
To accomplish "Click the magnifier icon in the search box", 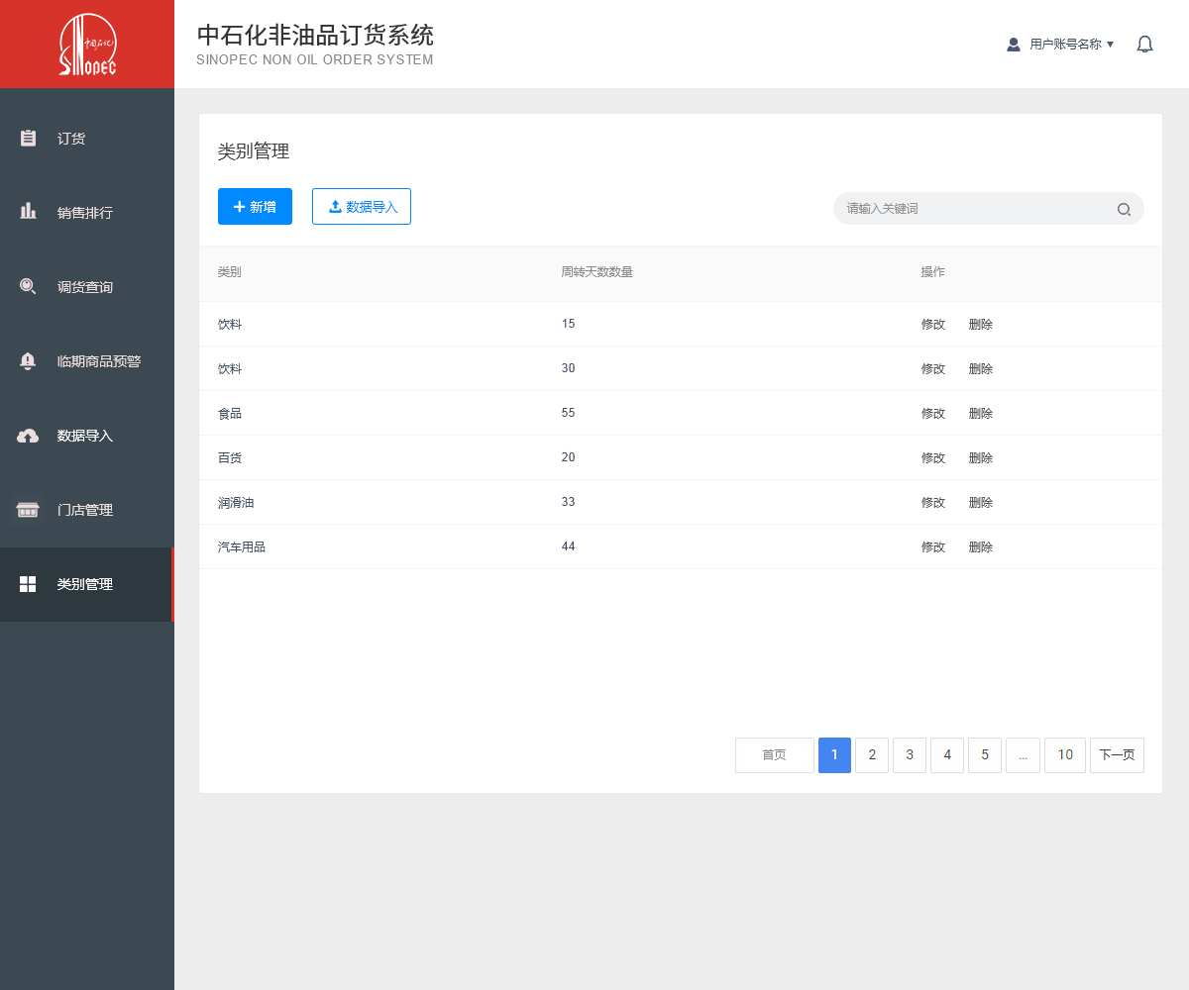I will [1124, 209].
